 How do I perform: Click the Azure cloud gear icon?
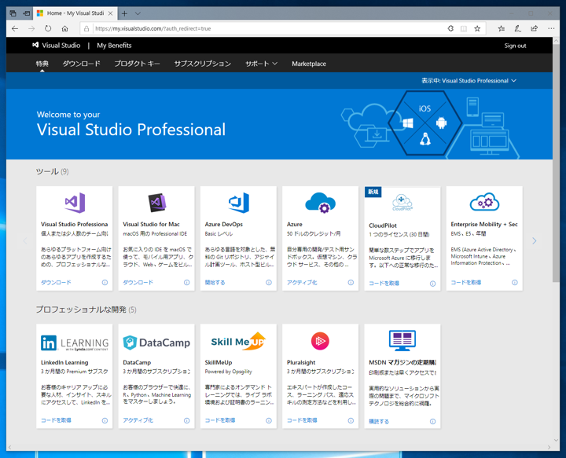[321, 203]
